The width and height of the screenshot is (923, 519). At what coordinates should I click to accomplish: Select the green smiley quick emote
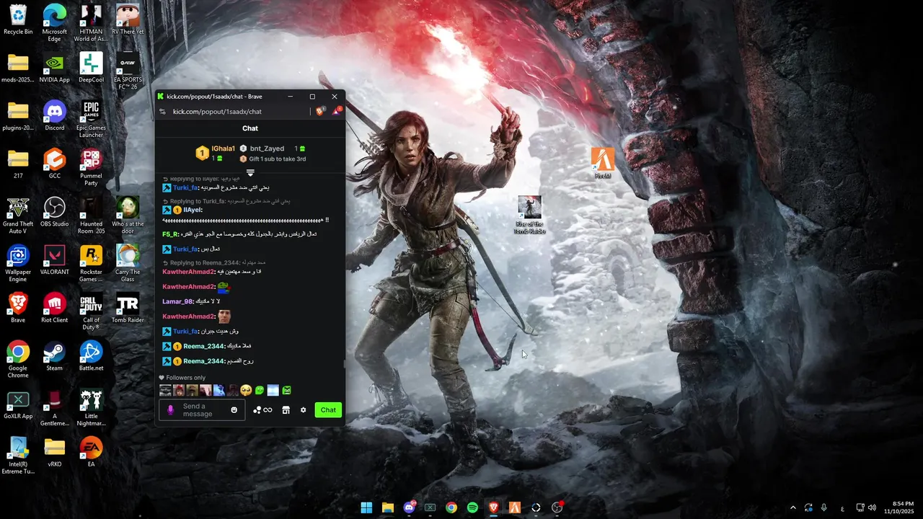click(260, 390)
